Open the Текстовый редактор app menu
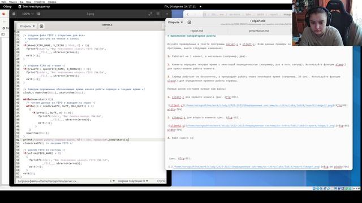The image size is (362, 203). 34,7
